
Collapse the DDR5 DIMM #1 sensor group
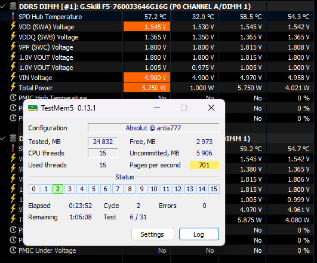(3, 7)
